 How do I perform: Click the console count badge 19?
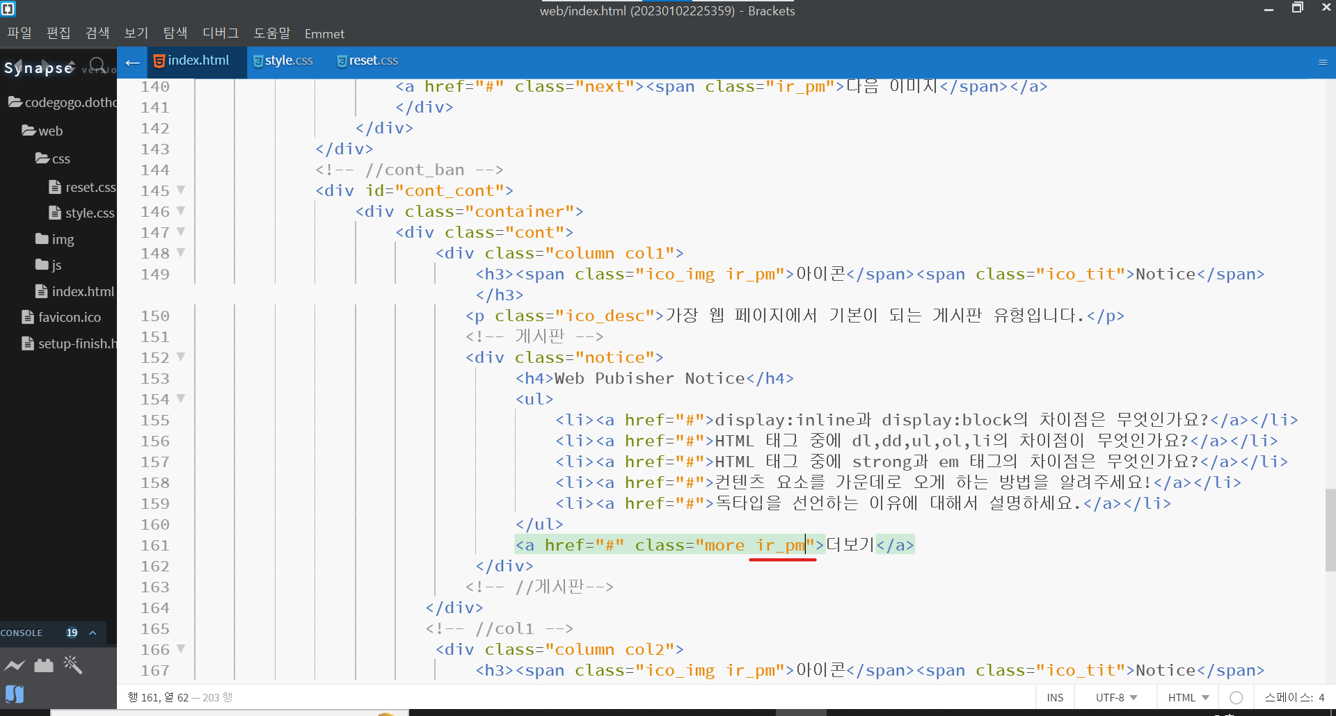pos(72,633)
